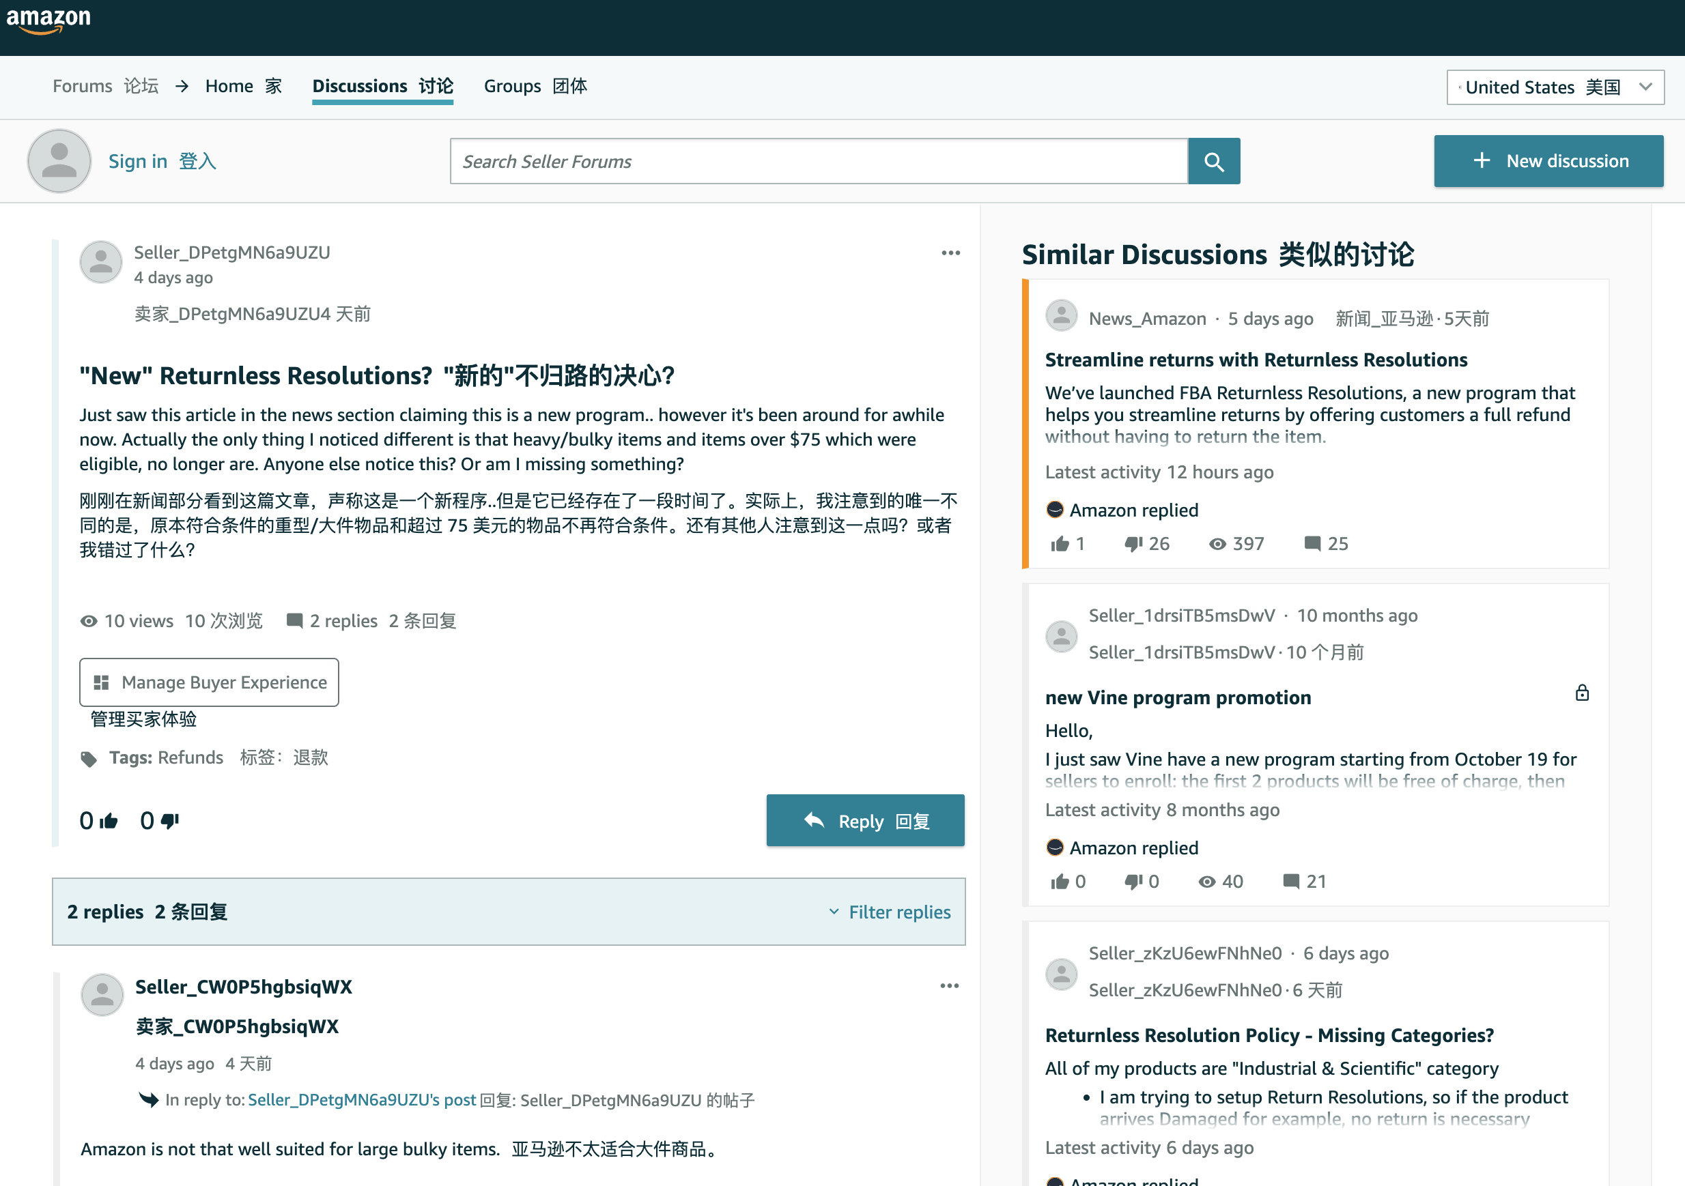Click the lock icon on Vine discussion
1685x1186 pixels.
(1583, 693)
